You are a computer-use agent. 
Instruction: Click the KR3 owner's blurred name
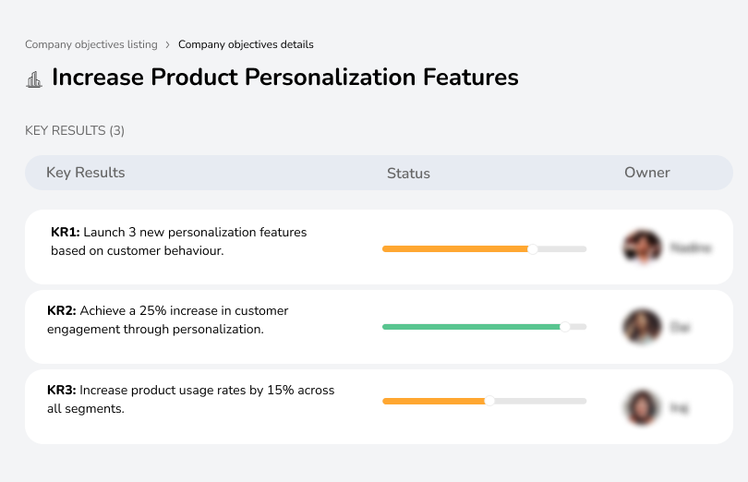pos(679,408)
